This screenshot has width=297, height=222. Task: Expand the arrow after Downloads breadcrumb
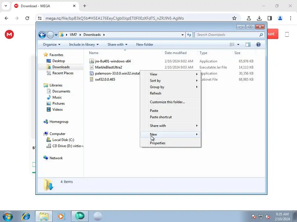point(104,35)
